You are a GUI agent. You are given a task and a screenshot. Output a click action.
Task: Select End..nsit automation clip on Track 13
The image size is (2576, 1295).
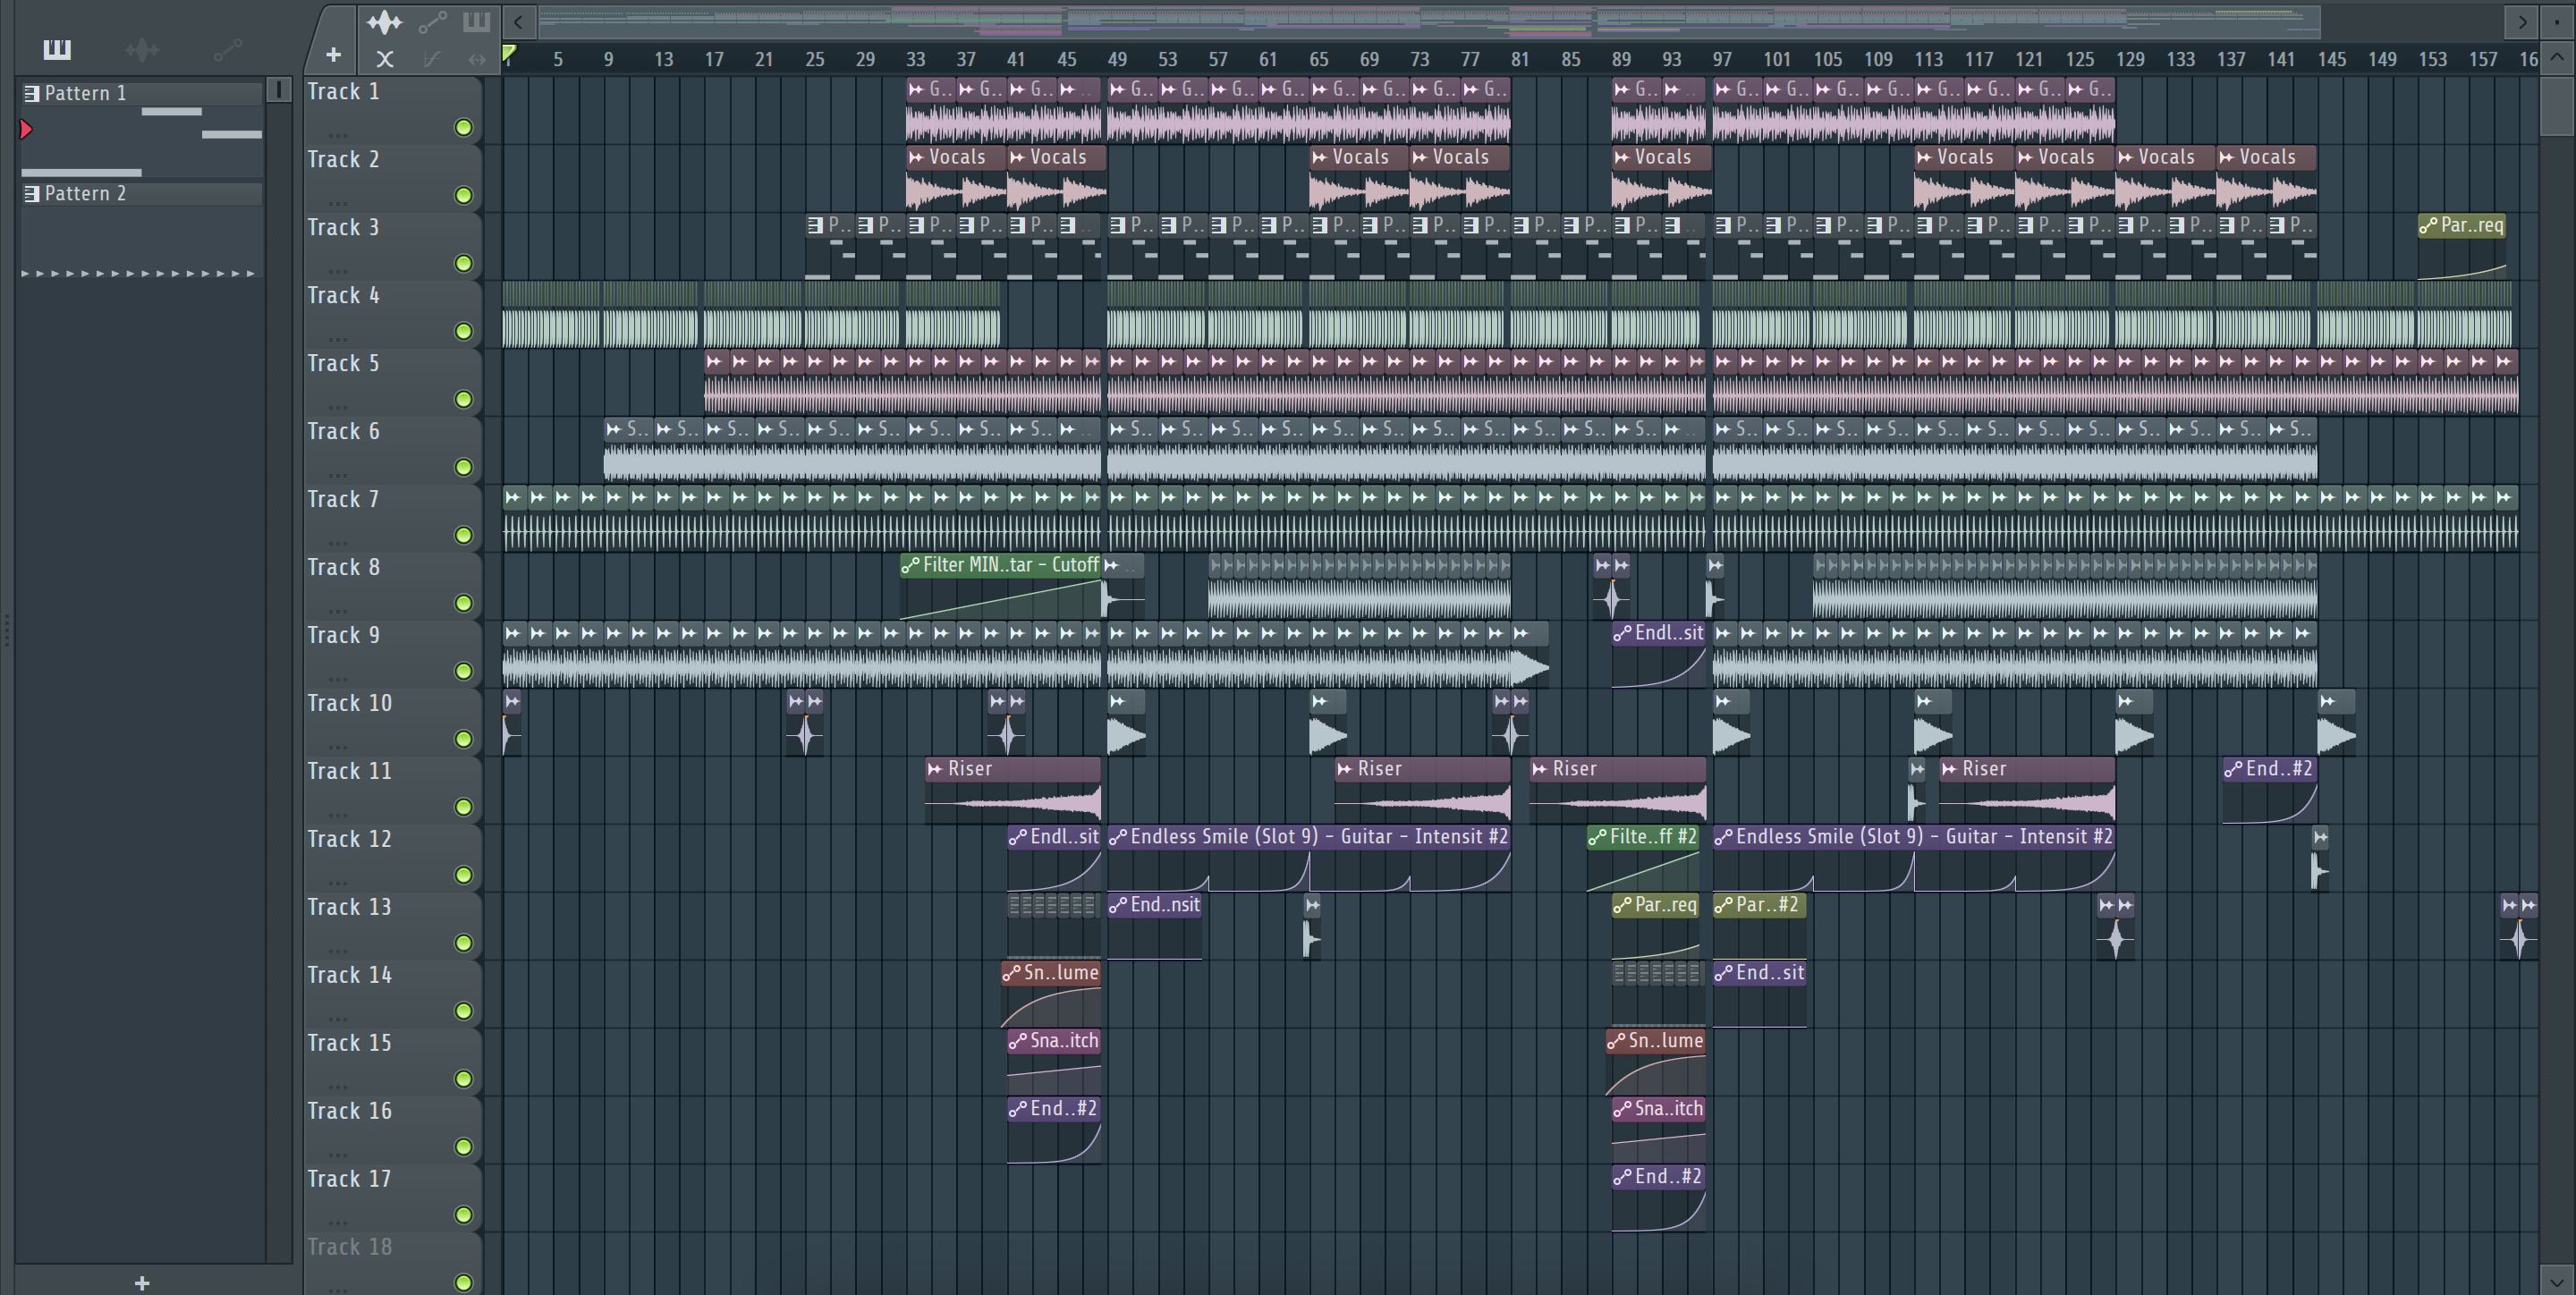[x=1154, y=926]
